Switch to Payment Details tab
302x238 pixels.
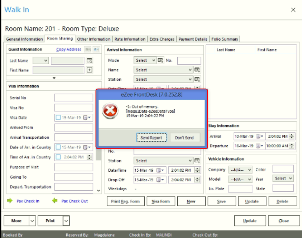pyautogui.click(x=193, y=39)
